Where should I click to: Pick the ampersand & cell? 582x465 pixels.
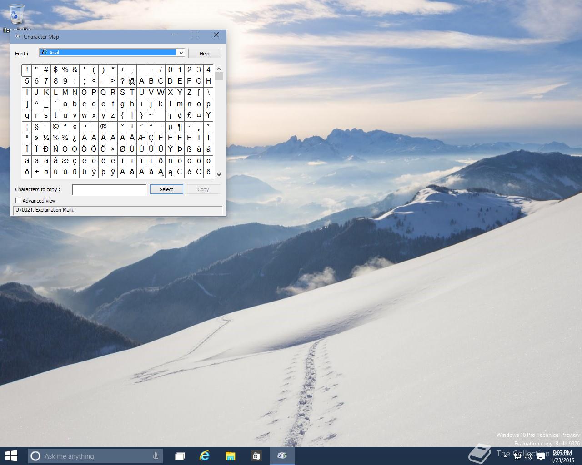pos(75,69)
